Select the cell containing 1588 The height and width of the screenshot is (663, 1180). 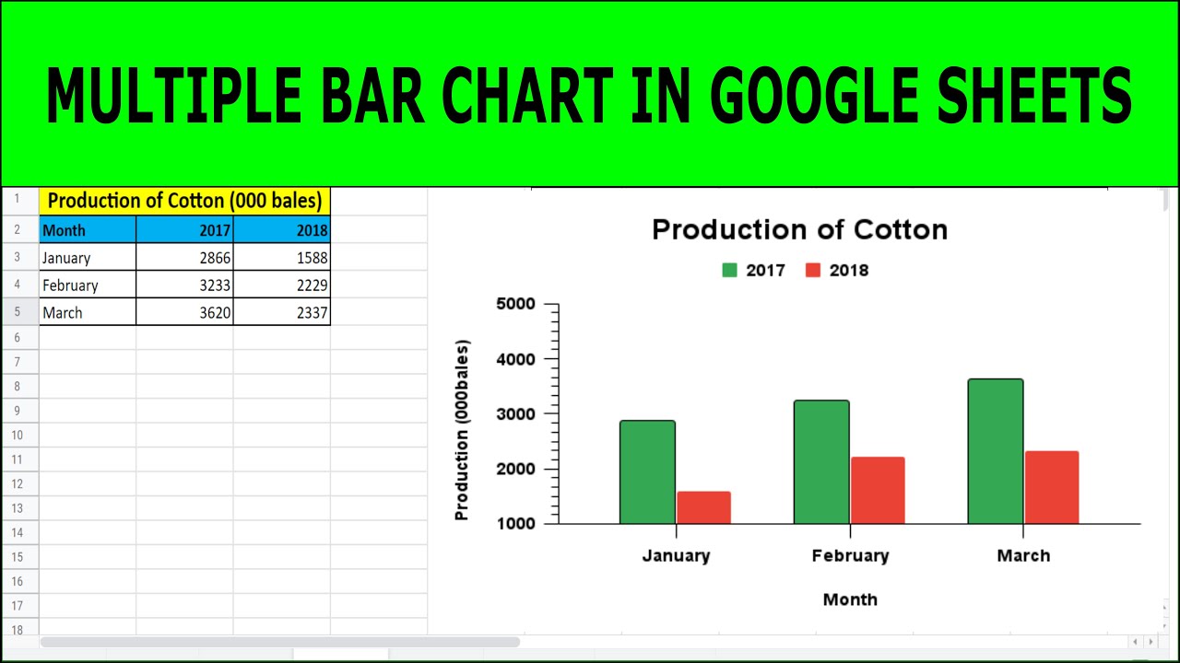pos(281,258)
